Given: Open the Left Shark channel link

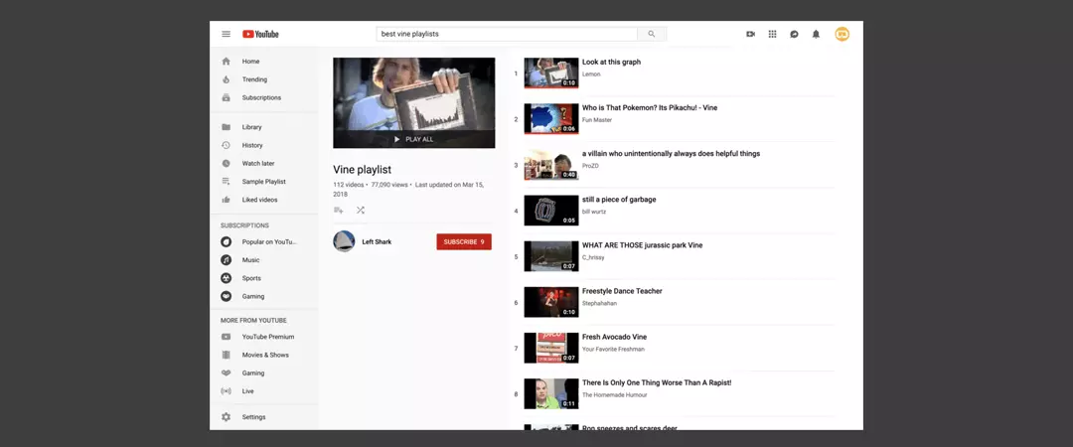Looking at the screenshot, I should (377, 241).
